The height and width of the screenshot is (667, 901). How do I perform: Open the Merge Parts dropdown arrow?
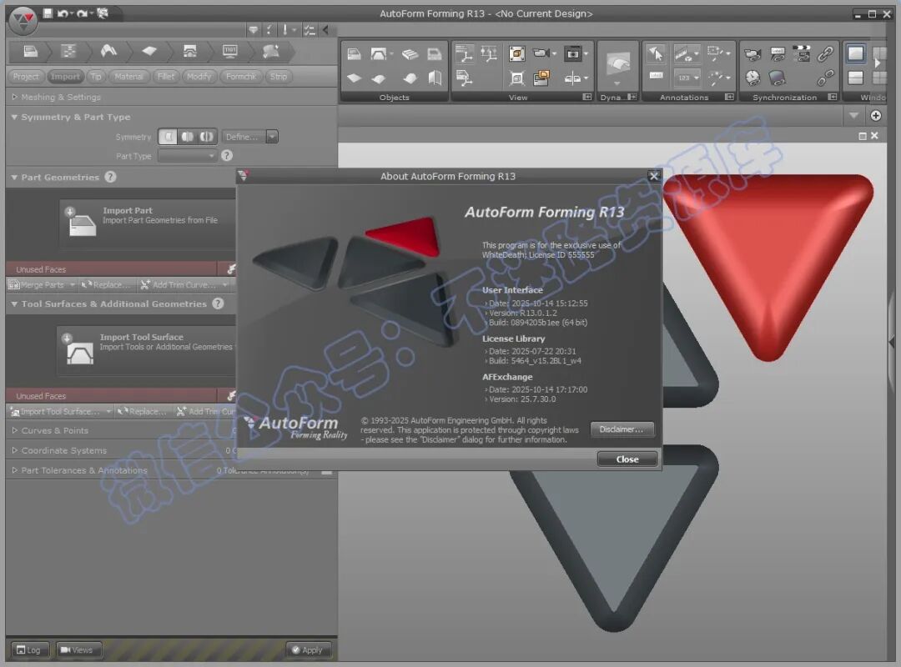pos(72,284)
